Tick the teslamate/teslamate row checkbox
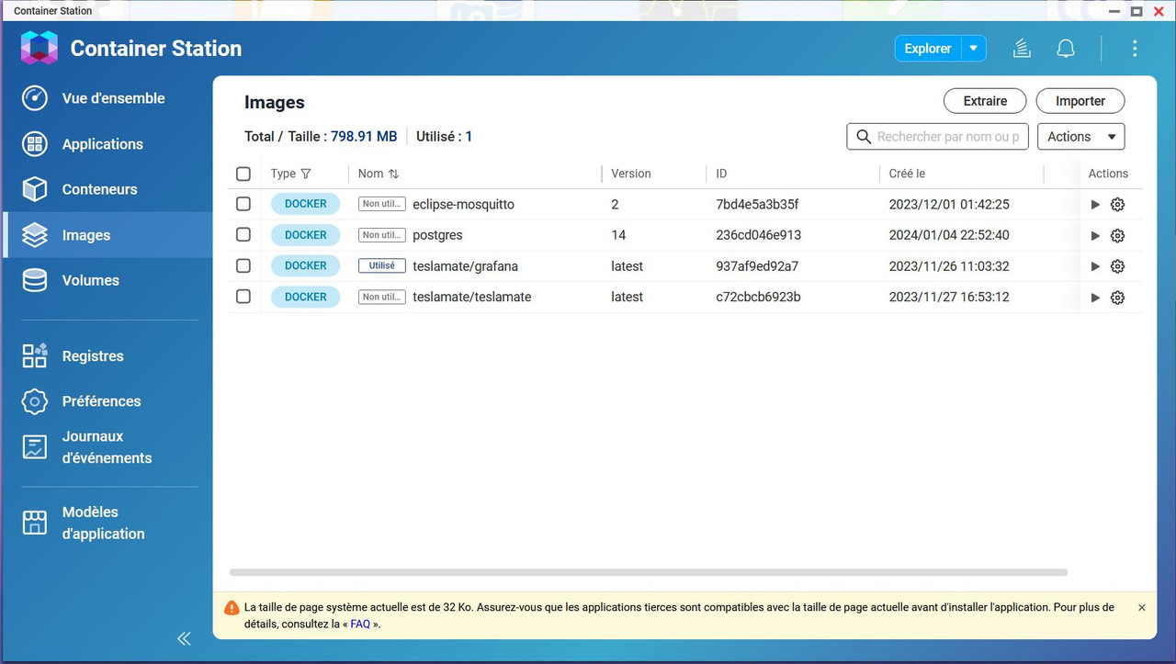Viewport: 1176px width, 664px height. pyautogui.click(x=243, y=297)
